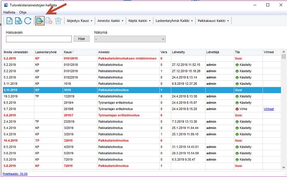The image size is (287, 177).
Task: Click Käsitelty status in 19.3.2019 row
Action: [x=243, y=96]
